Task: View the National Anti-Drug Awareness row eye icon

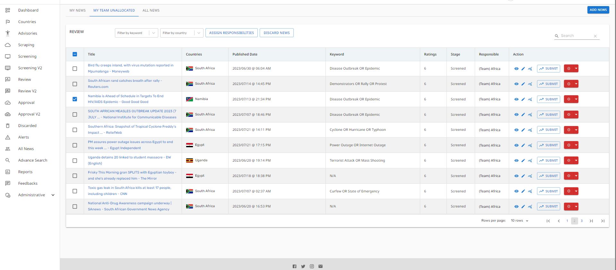Action: coord(516,207)
